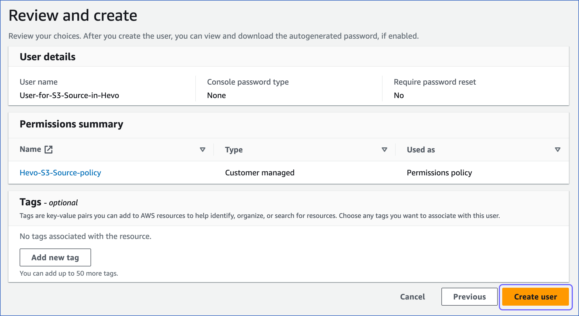The width and height of the screenshot is (579, 316).
Task: Click the Review your choices description
Action: [214, 36]
